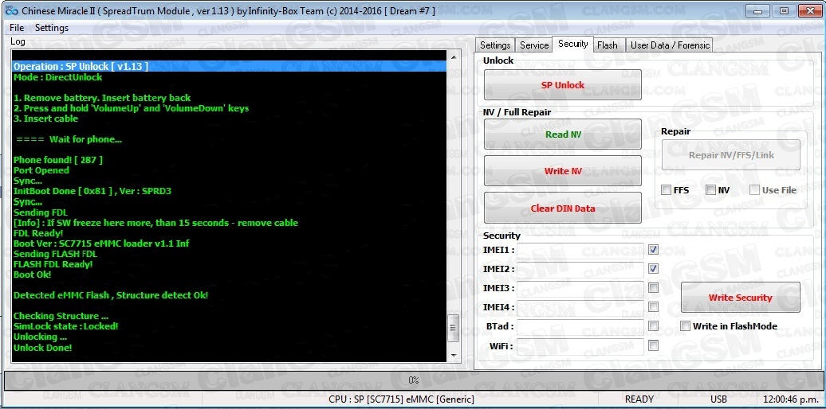Maximize the Chinese Miracle II window
The height and width of the screenshot is (409, 826).
[x=785, y=10]
